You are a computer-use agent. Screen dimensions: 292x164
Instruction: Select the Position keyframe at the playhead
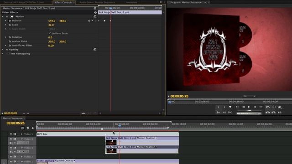(x=110, y=21)
